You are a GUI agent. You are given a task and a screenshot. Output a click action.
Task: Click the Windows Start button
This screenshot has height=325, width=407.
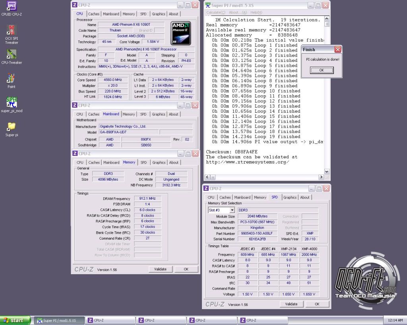click(x=15, y=320)
